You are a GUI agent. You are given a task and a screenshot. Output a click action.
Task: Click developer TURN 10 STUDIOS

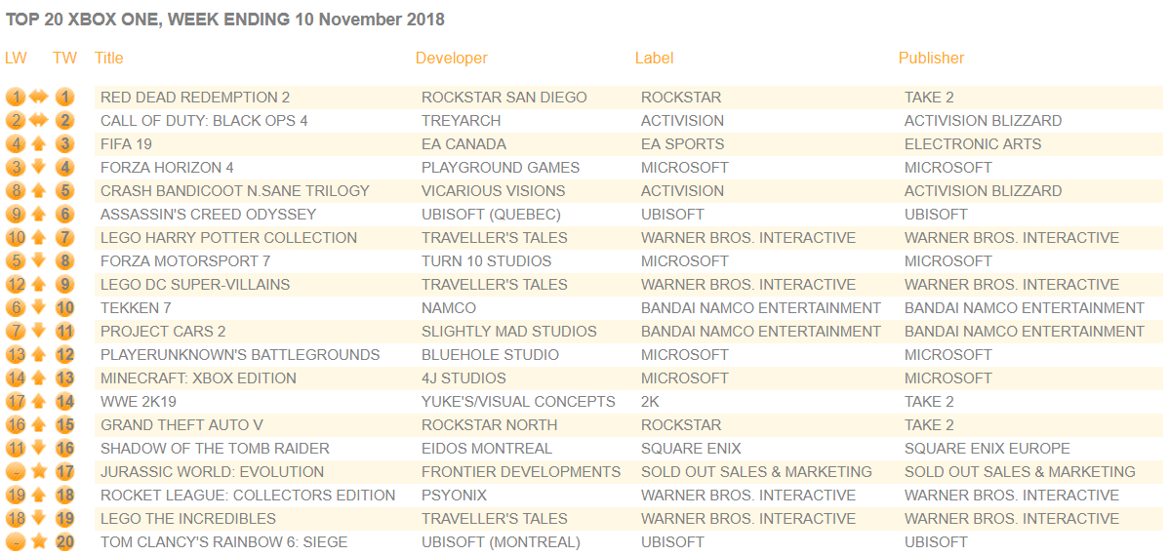[x=486, y=260]
